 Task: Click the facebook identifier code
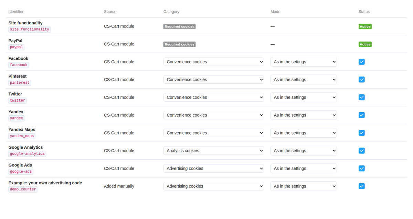19,65
